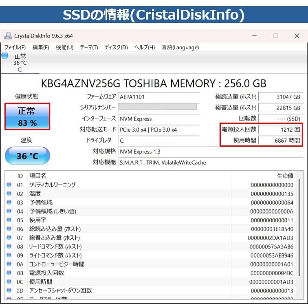308x308 pixels.
Task: Click raw value 00000000004BC
Action: (272, 273)
